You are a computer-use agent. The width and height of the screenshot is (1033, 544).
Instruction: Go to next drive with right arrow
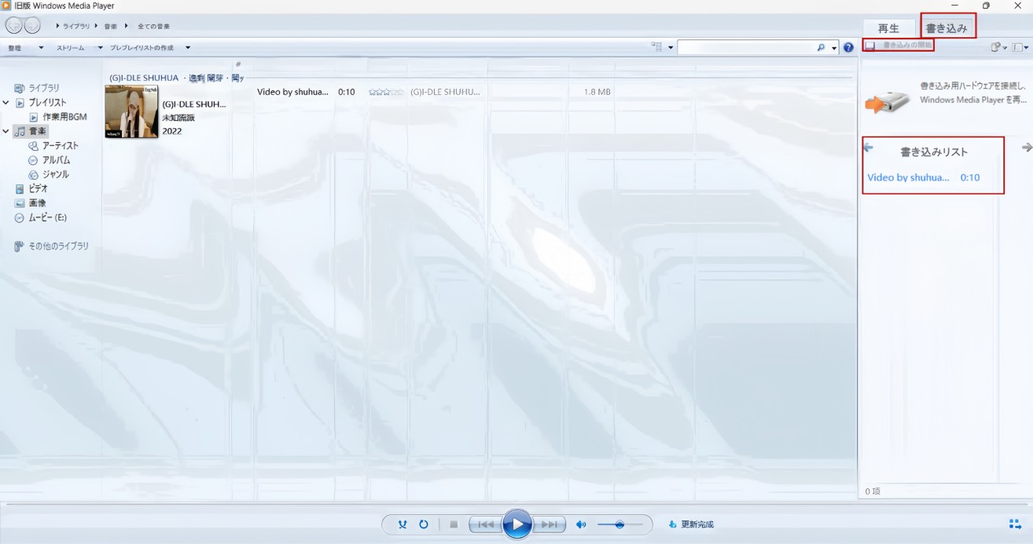tap(1027, 147)
